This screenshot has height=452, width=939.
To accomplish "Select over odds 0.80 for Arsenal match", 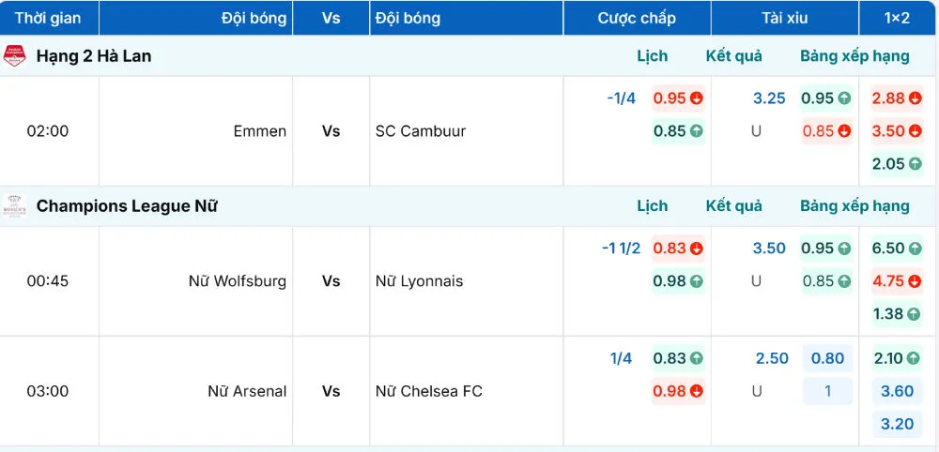I will [x=827, y=358].
